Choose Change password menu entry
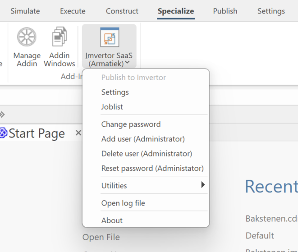The image size is (298, 252). tap(131, 124)
